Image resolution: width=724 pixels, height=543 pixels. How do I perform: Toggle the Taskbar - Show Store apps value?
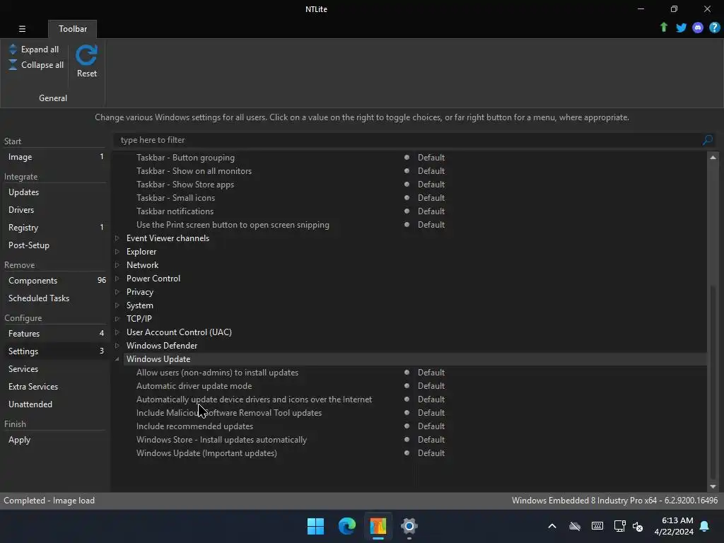coord(431,185)
